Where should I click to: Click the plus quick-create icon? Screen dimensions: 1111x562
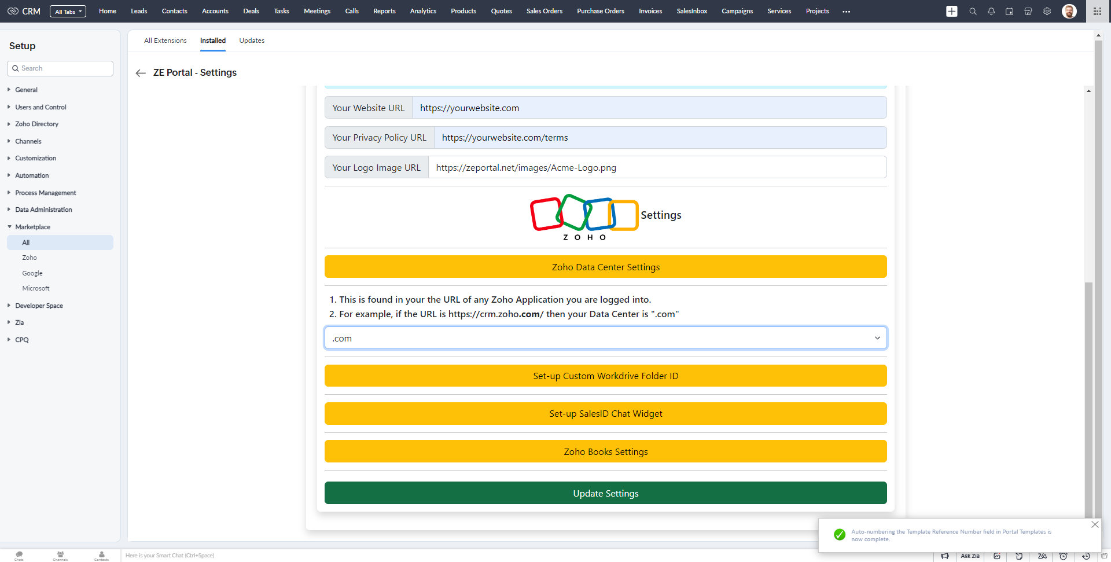tap(952, 12)
